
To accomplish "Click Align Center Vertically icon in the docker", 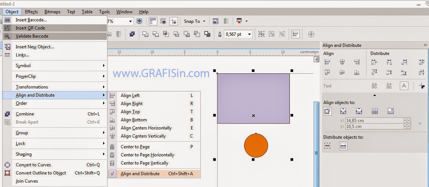I will pos(342,72).
